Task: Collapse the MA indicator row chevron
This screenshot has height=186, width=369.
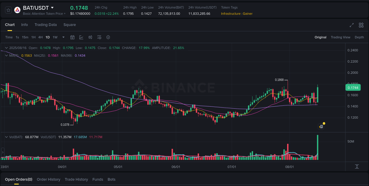Action: click(6, 55)
